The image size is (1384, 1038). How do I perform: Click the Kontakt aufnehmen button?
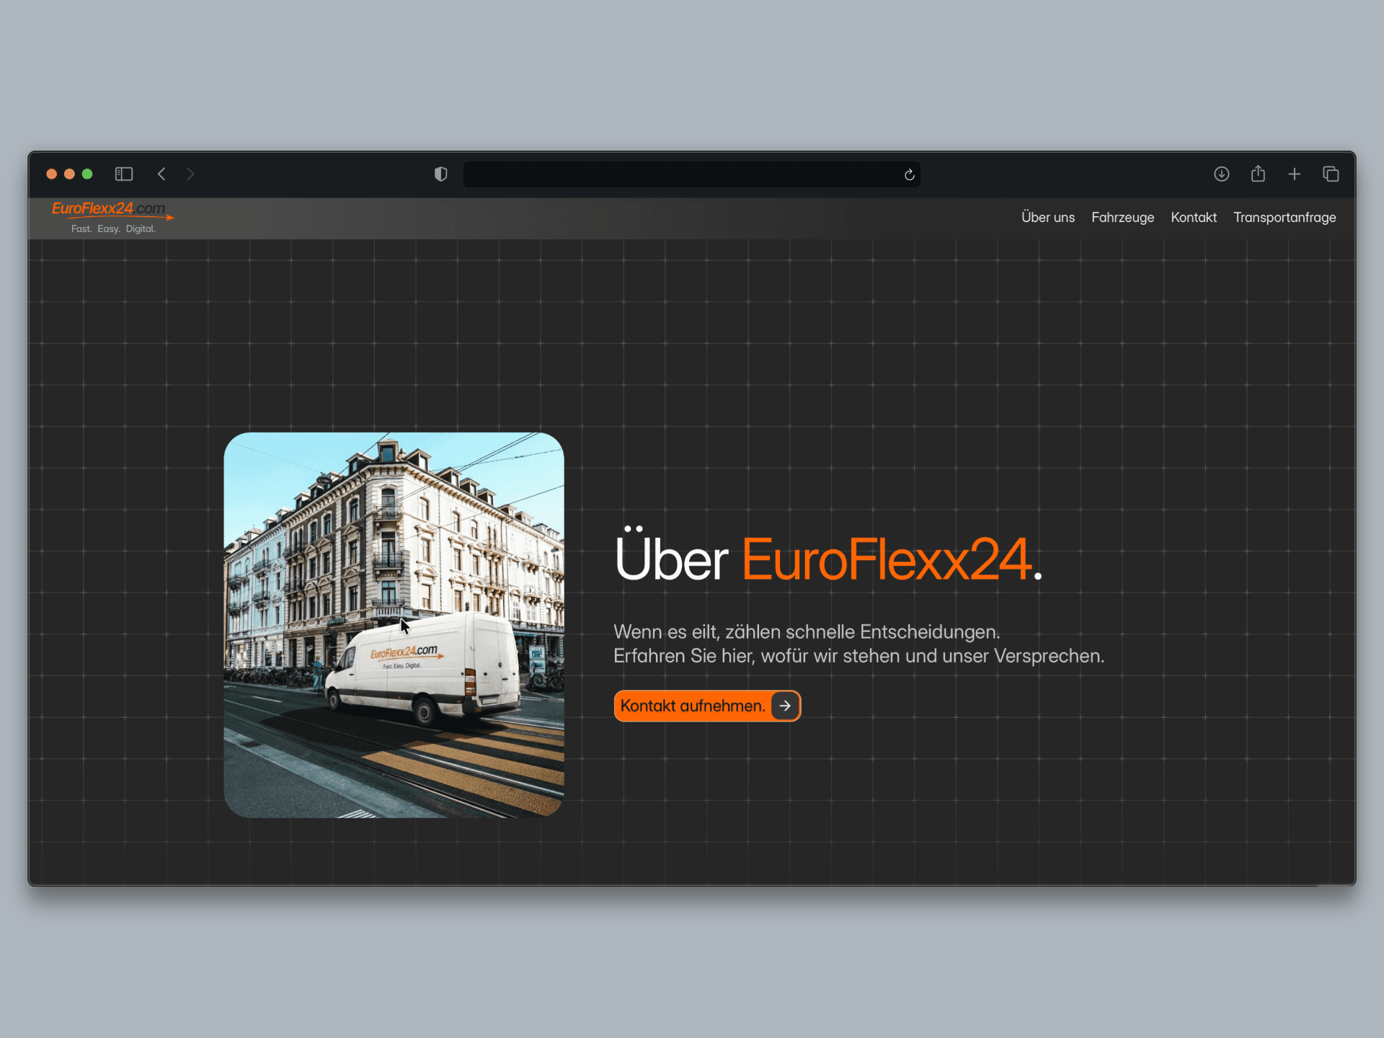coord(693,706)
